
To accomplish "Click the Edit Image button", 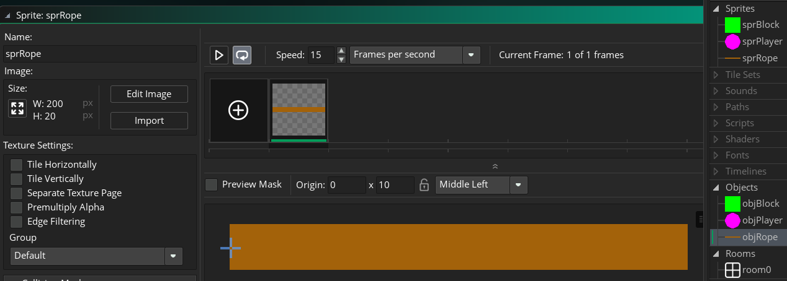I will point(149,94).
